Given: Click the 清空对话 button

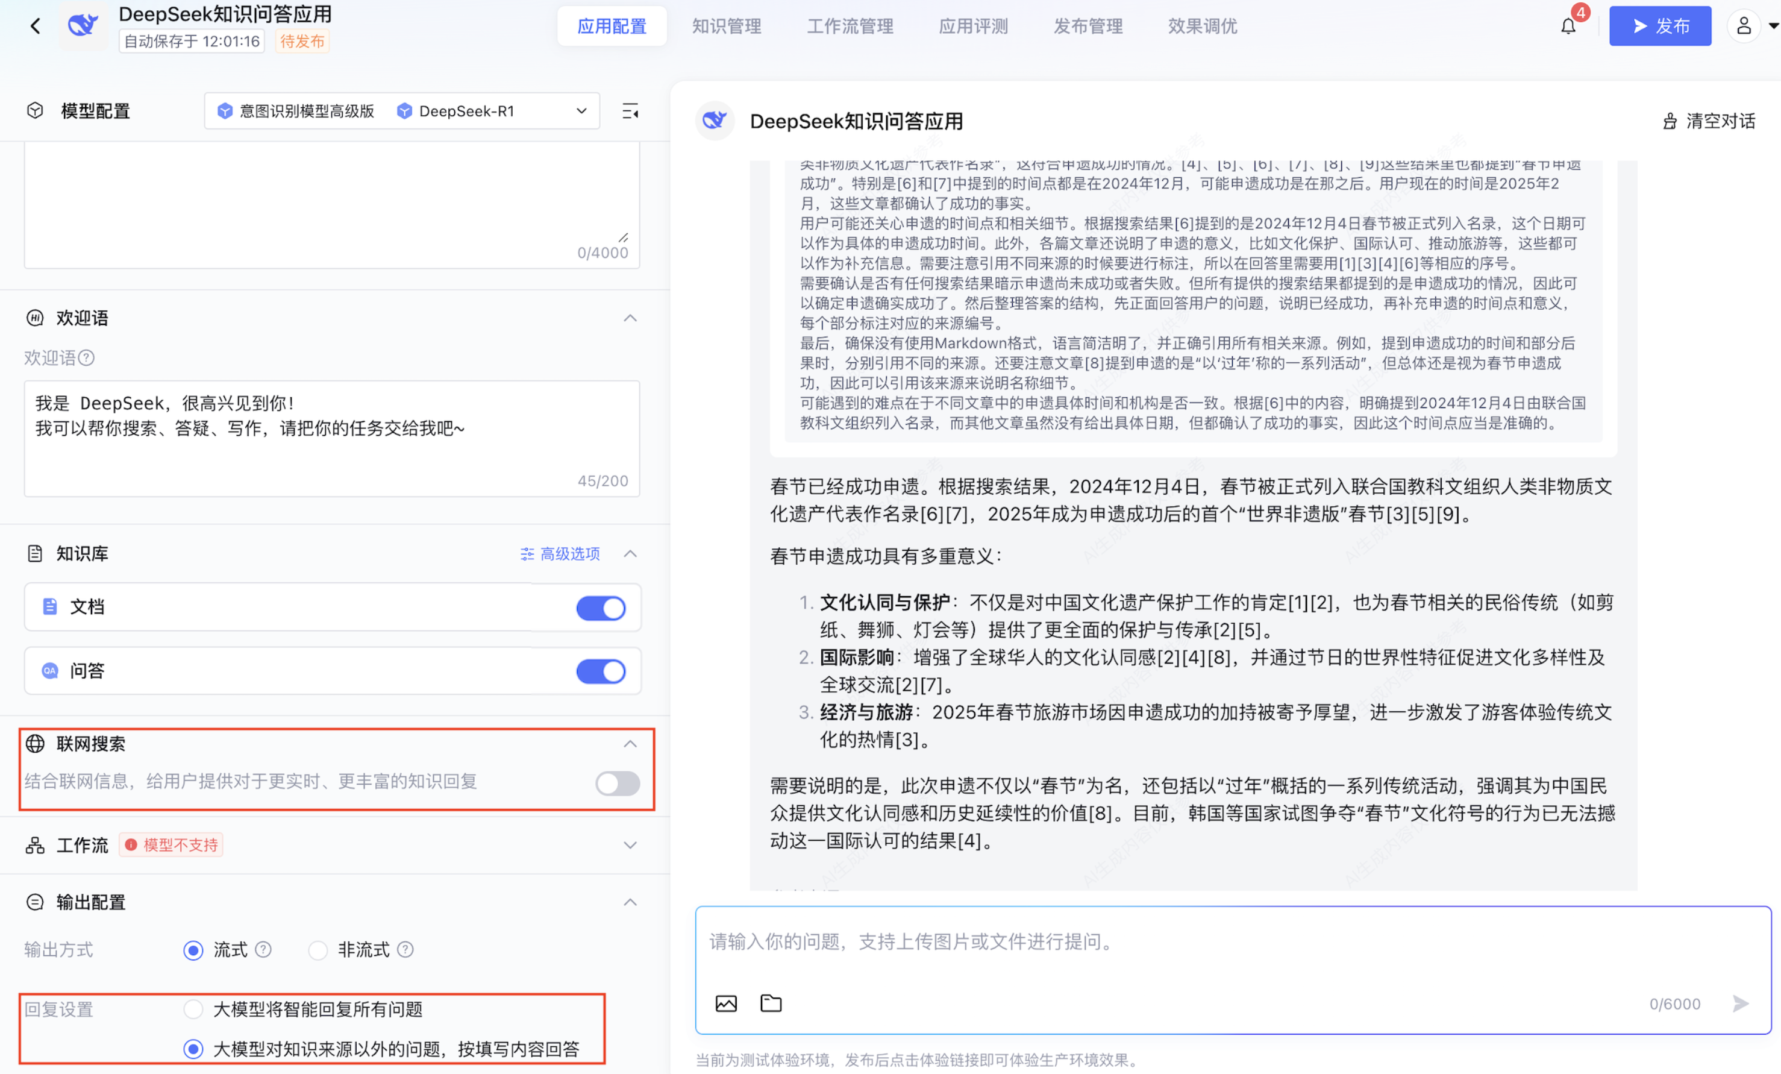Looking at the screenshot, I should [1709, 121].
